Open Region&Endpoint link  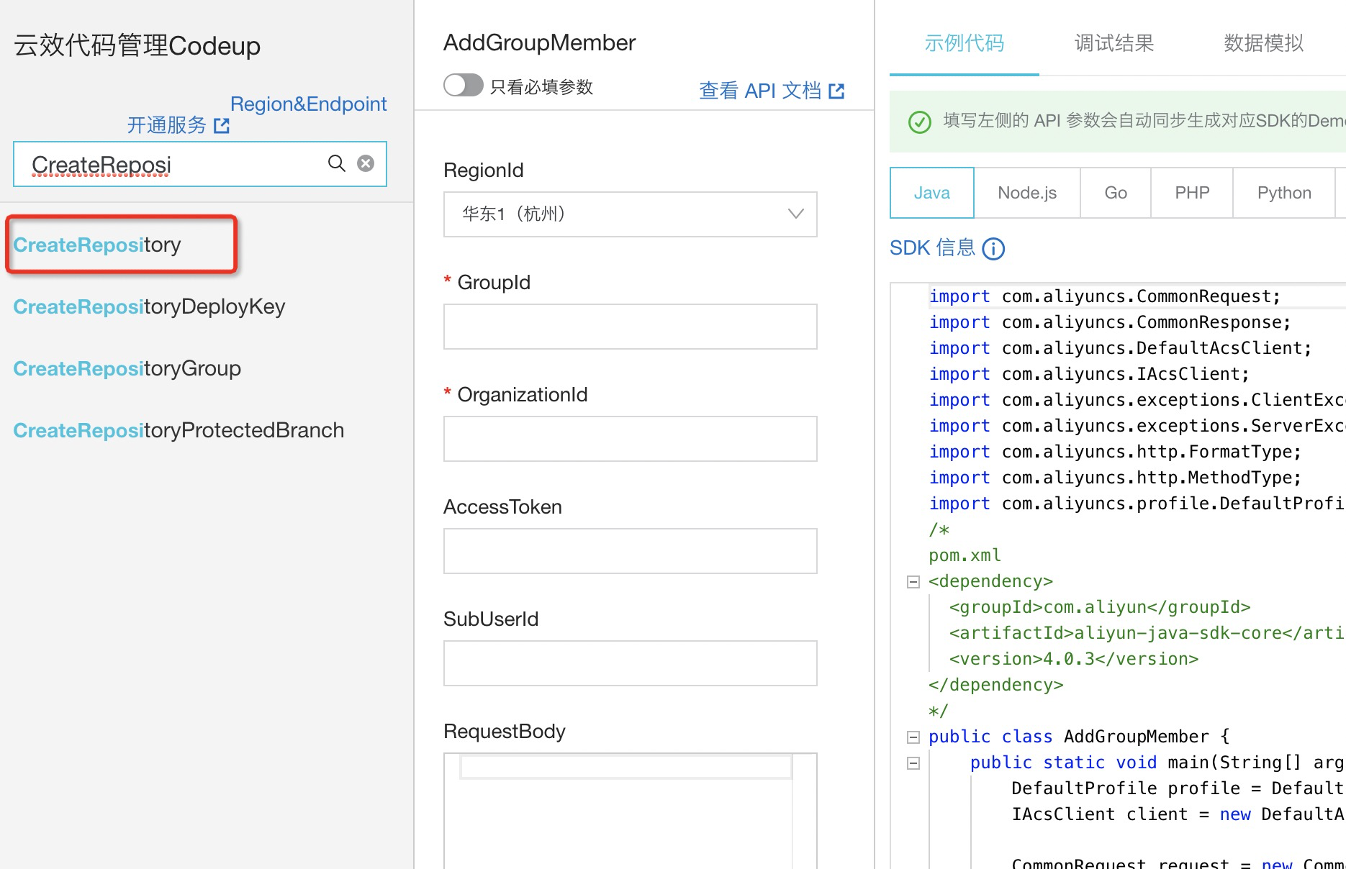click(308, 104)
